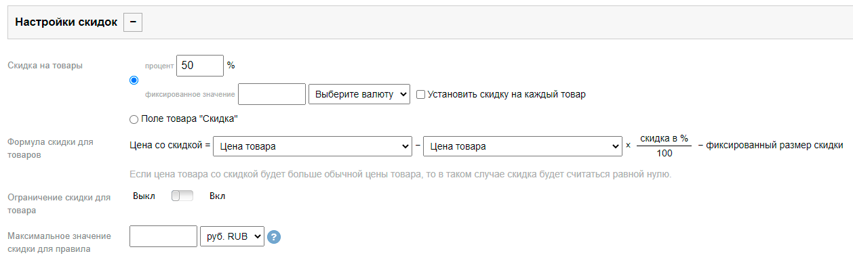Open the first Цена товара dropdown
The height and width of the screenshot is (262, 853).
click(x=313, y=146)
